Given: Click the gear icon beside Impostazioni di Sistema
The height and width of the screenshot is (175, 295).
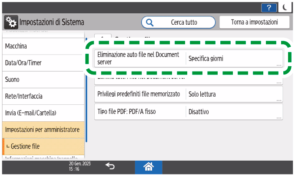Looking at the screenshot, I should [10, 22].
